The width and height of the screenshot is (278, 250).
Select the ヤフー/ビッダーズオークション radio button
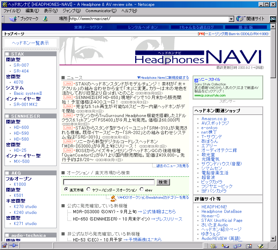[88, 189]
